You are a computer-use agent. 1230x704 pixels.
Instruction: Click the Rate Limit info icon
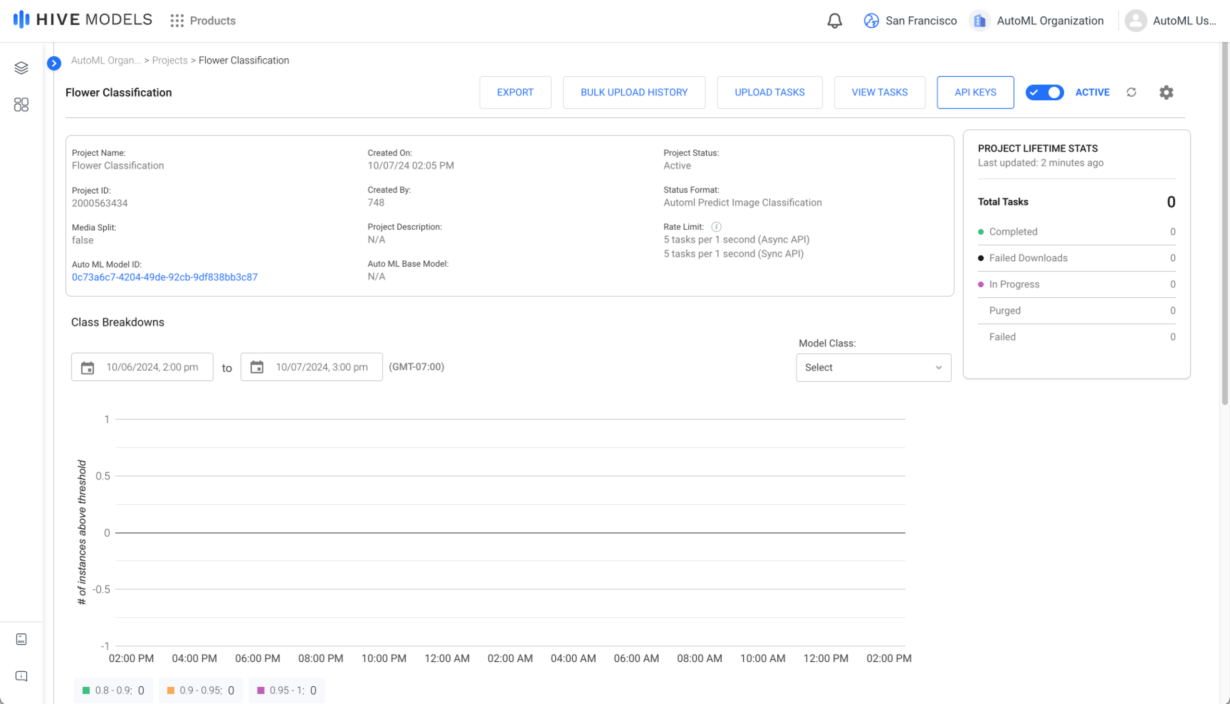pos(716,227)
